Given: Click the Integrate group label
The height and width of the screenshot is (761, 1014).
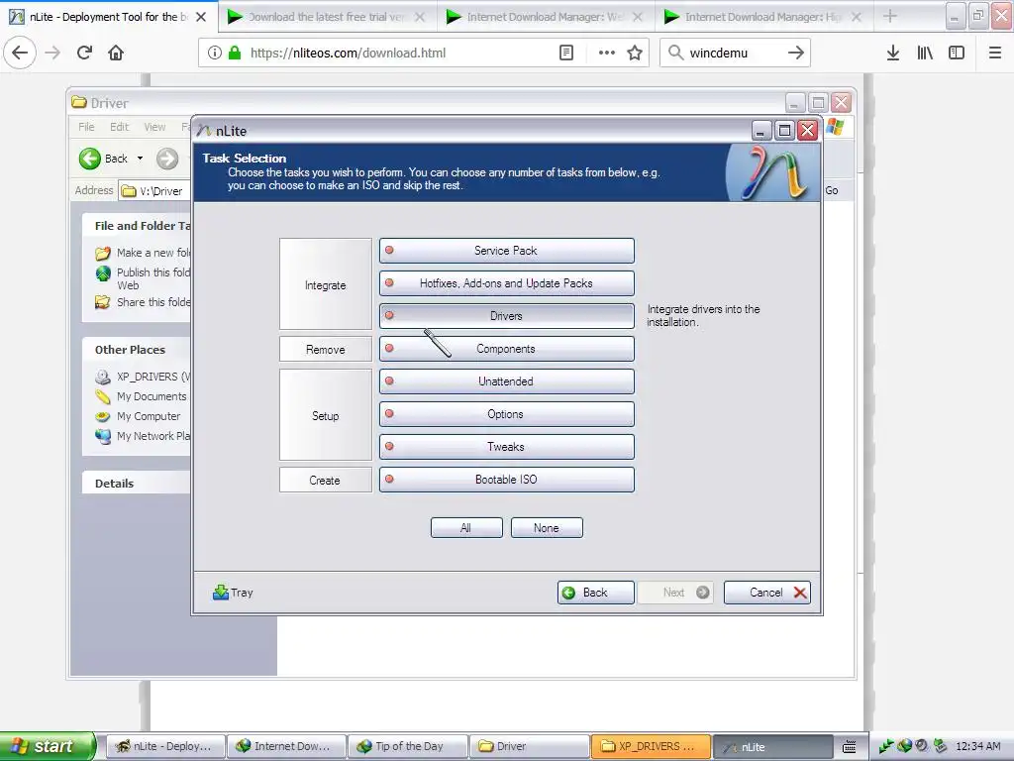Looking at the screenshot, I should pos(325,284).
